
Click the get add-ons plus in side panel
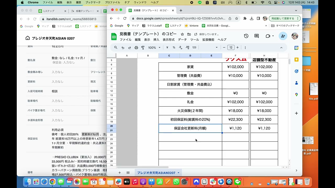tap(296, 113)
